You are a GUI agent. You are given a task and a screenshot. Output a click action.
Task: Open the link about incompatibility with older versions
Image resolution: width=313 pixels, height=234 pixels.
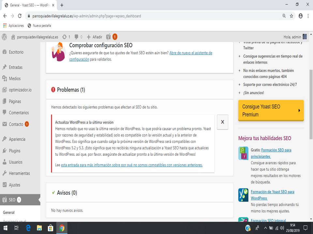(x=132, y=165)
